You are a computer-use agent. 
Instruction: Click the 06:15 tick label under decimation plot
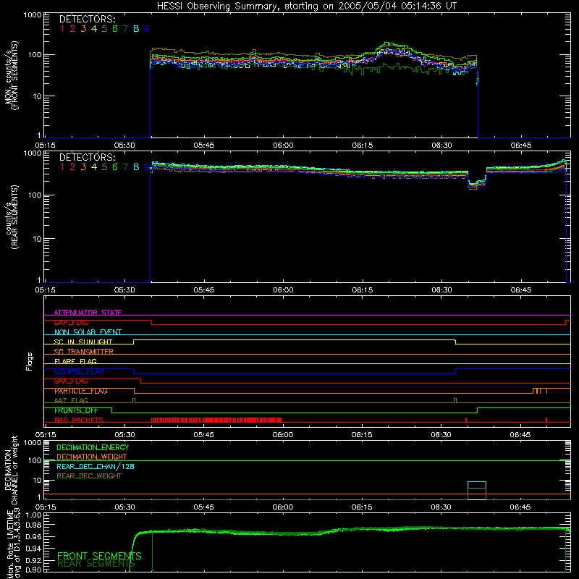pyautogui.click(x=362, y=507)
